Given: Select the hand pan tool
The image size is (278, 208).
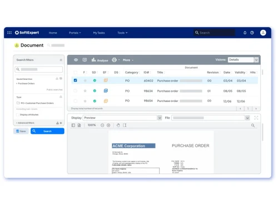Looking at the screenshot, I should click(x=118, y=125).
